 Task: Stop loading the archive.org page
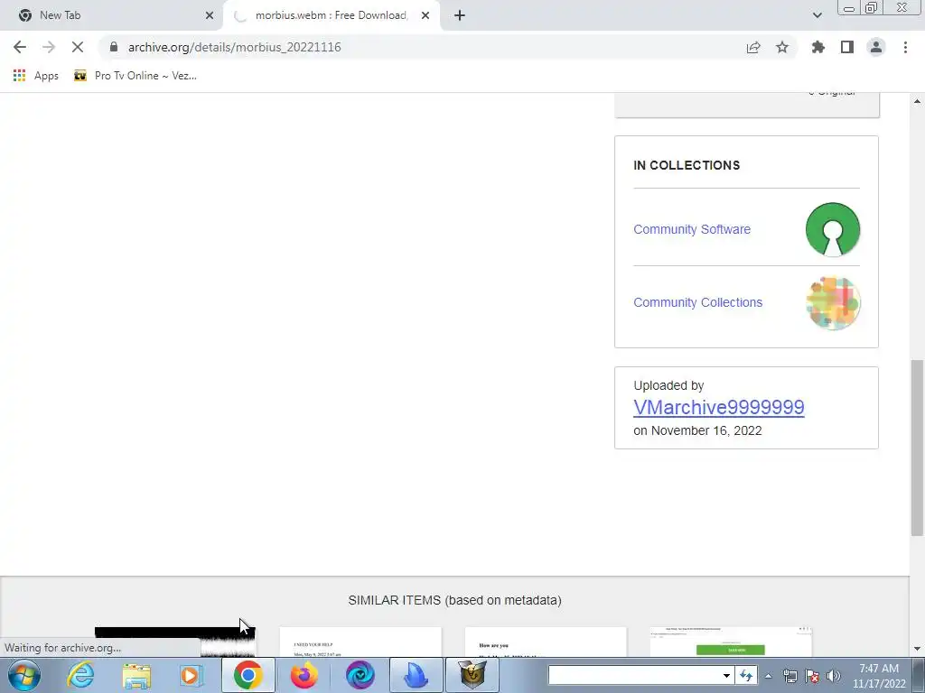click(78, 47)
